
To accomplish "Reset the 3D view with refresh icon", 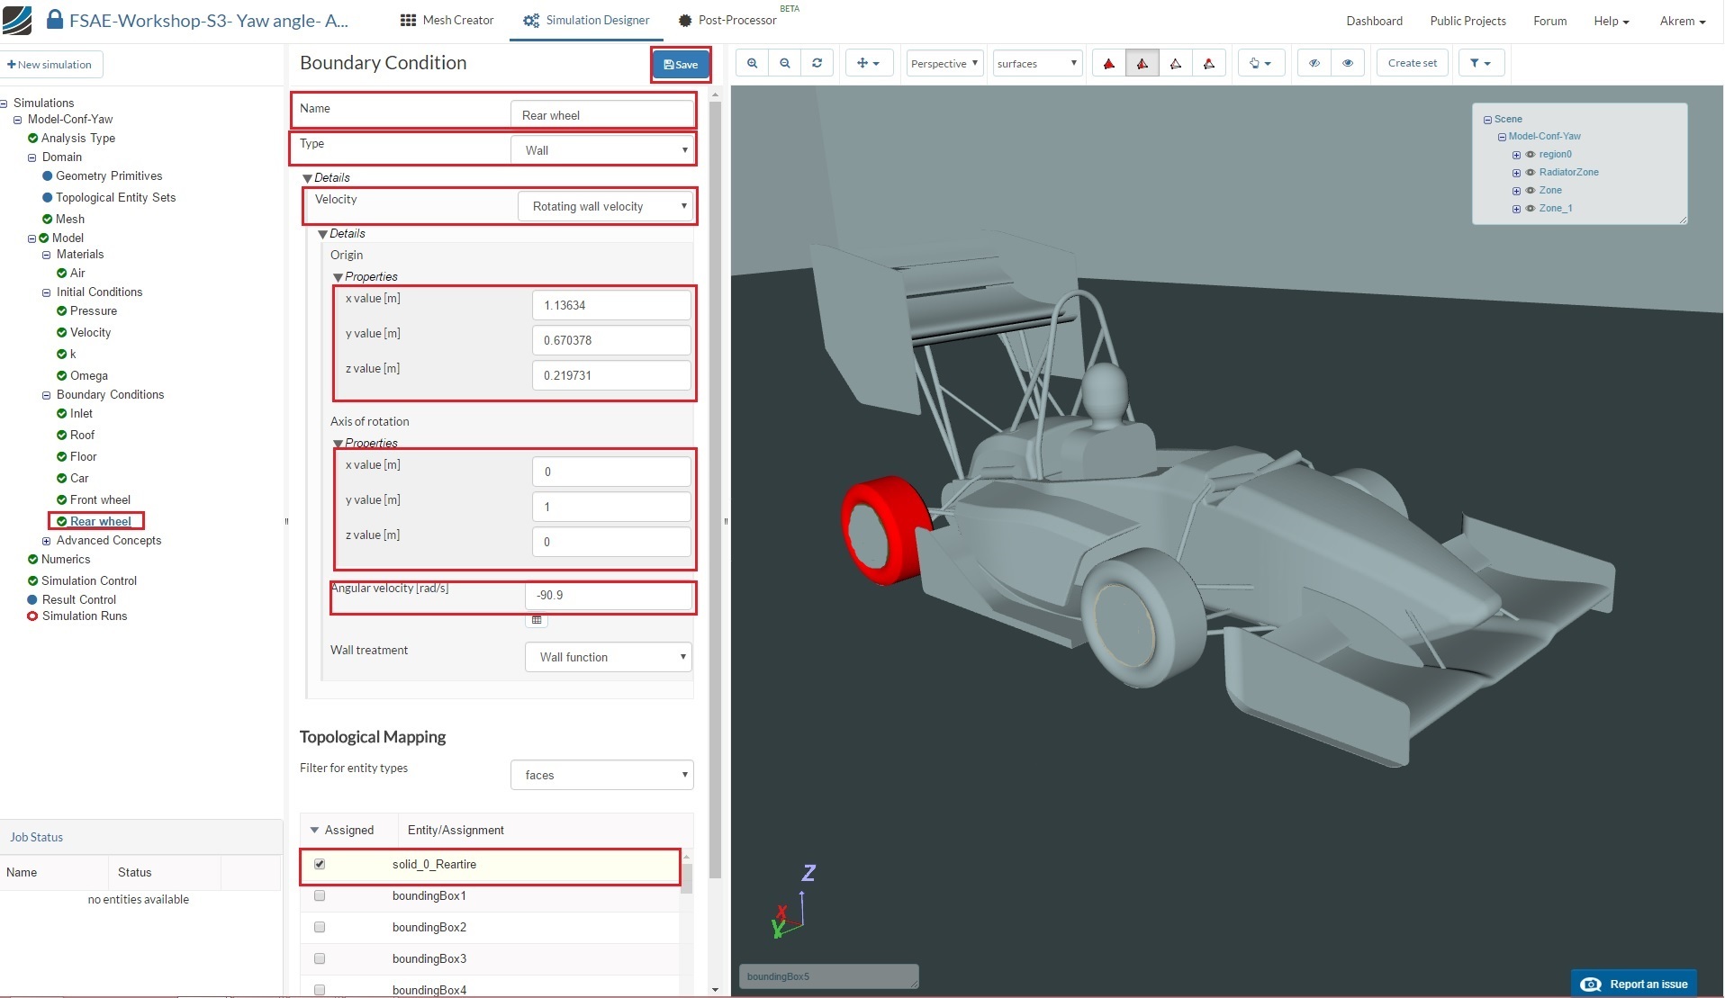I will [817, 63].
